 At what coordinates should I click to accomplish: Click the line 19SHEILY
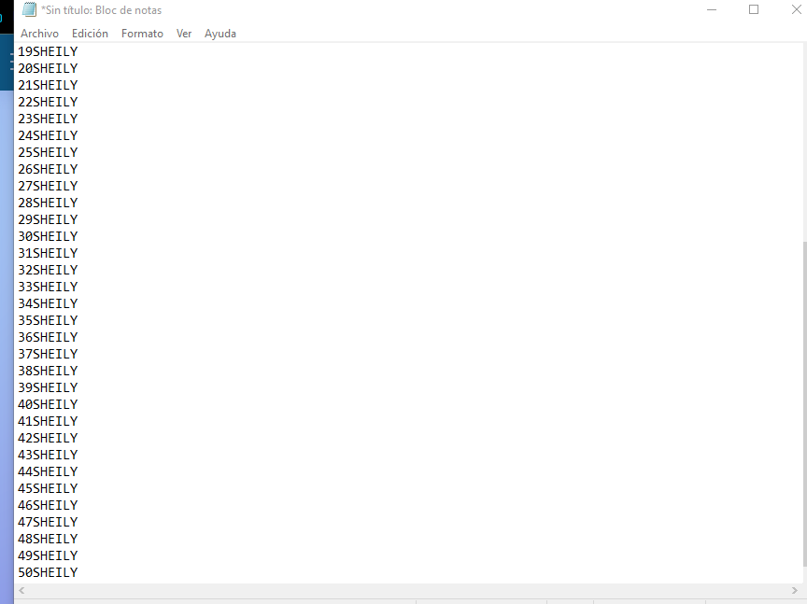pyautogui.click(x=48, y=51)
